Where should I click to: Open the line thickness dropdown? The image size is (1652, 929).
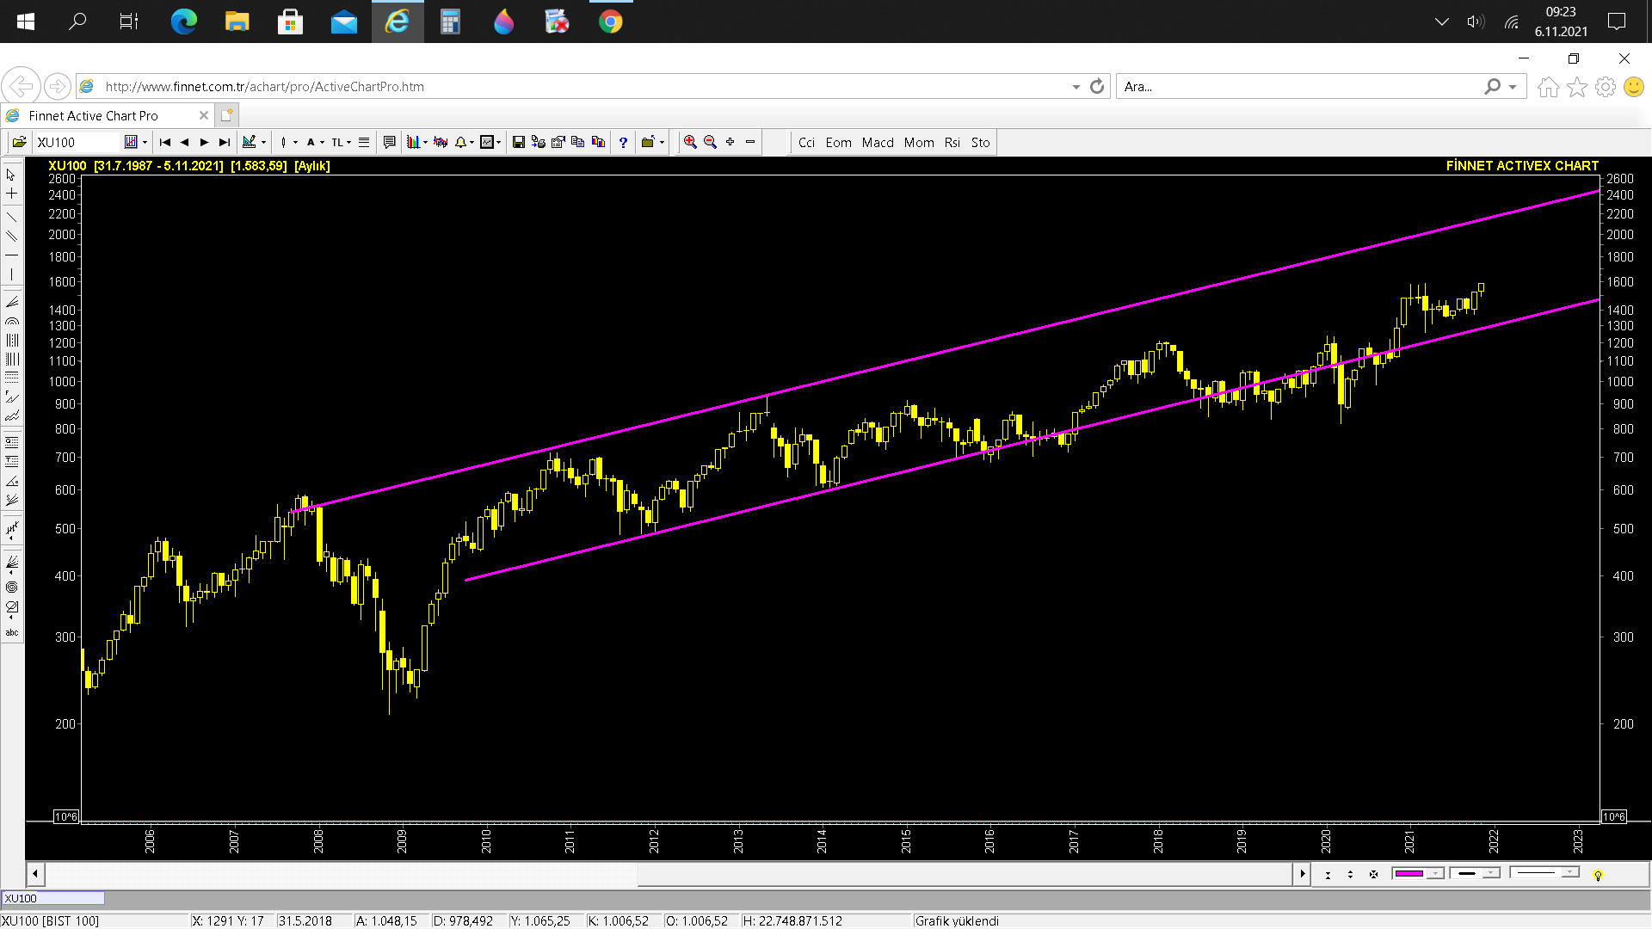[1491, 873]
